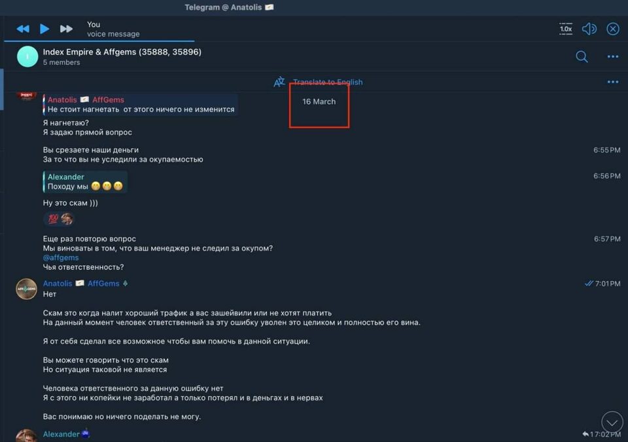Mute the voice message volume

[x=589, y=29]
